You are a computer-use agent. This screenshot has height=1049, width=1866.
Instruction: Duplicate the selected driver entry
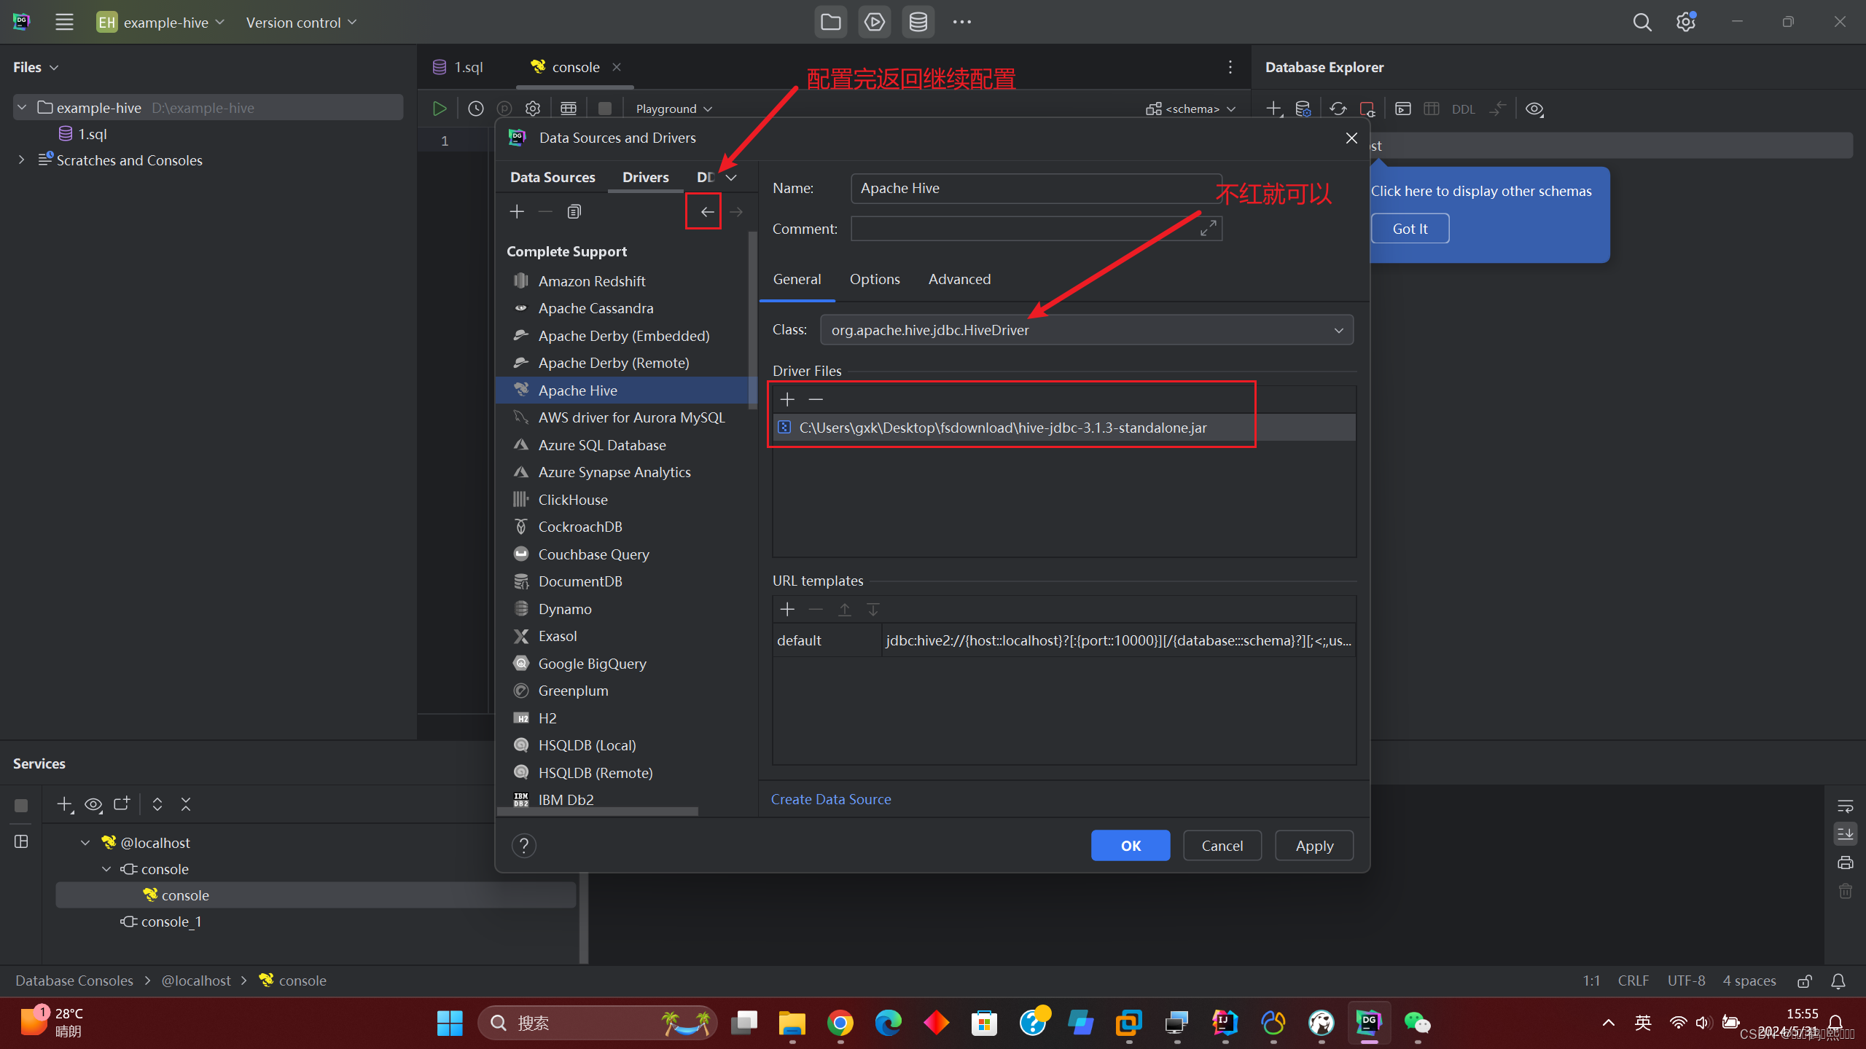(x=574, y=212)
